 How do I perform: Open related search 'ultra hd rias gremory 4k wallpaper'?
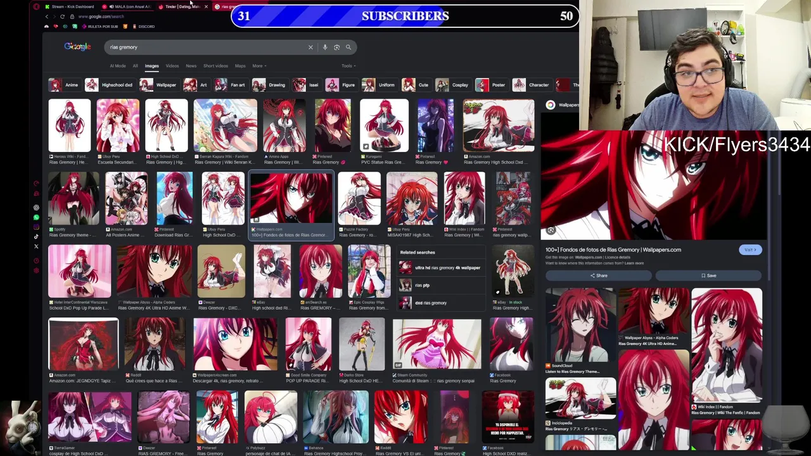tap(440, 267)
